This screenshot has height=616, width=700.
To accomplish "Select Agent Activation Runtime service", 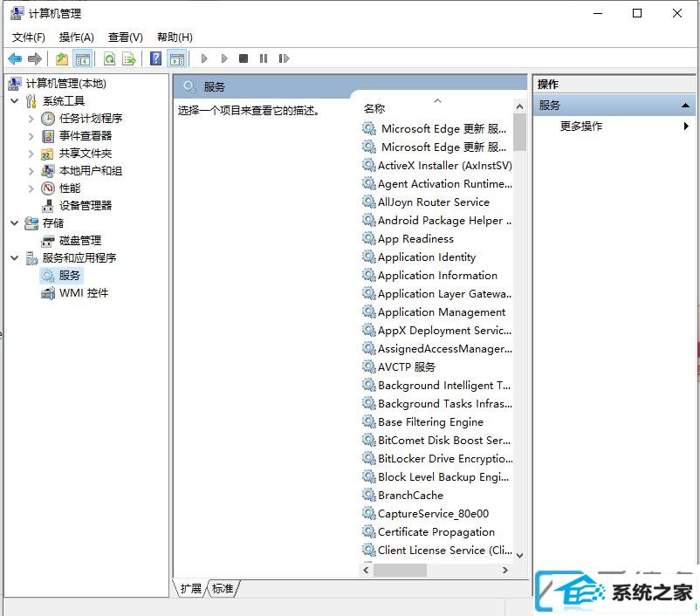I will [444, 184].
